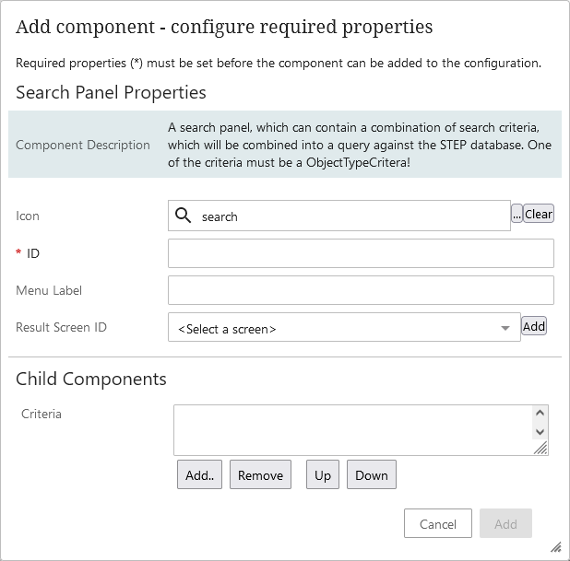Open the Result Screen ID dropdown
570x561 pixels.
[344, 327]
